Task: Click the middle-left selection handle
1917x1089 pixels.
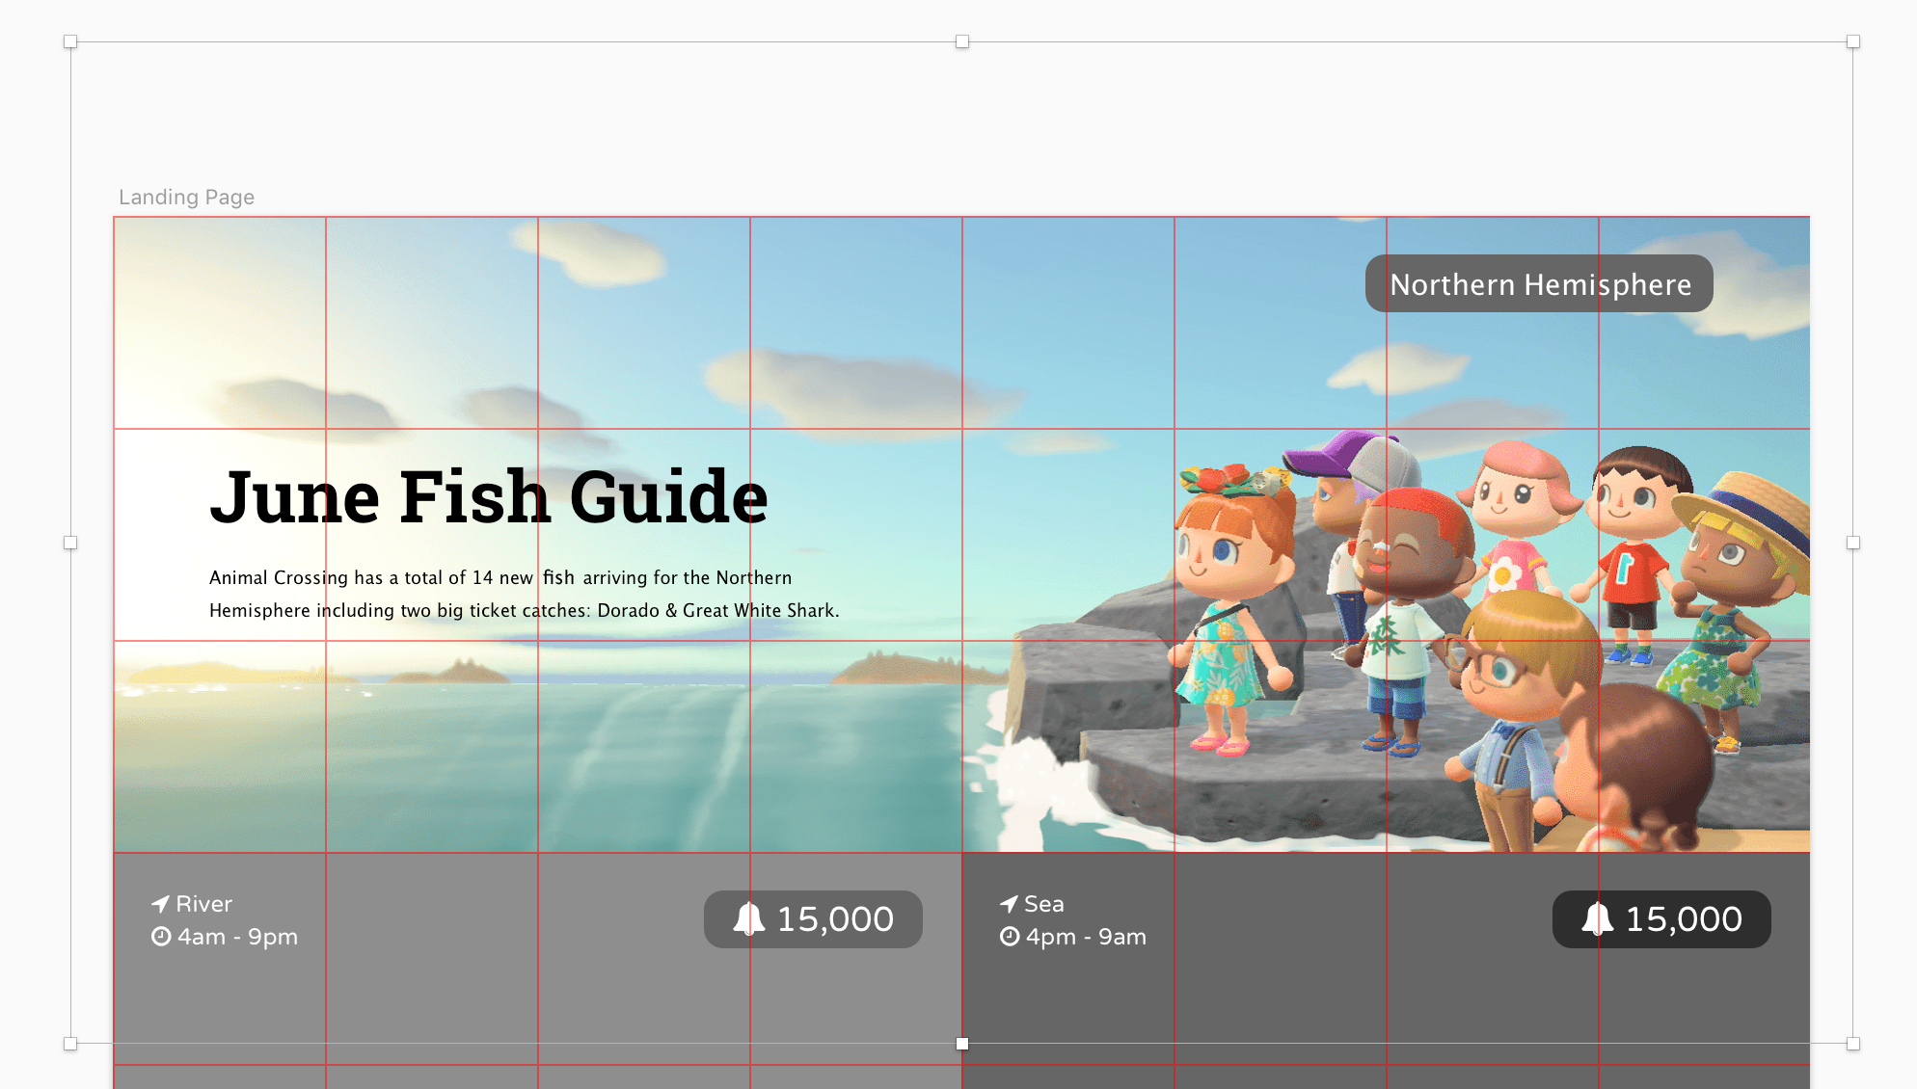Action: pyautogui.click(x=70, y=543)
